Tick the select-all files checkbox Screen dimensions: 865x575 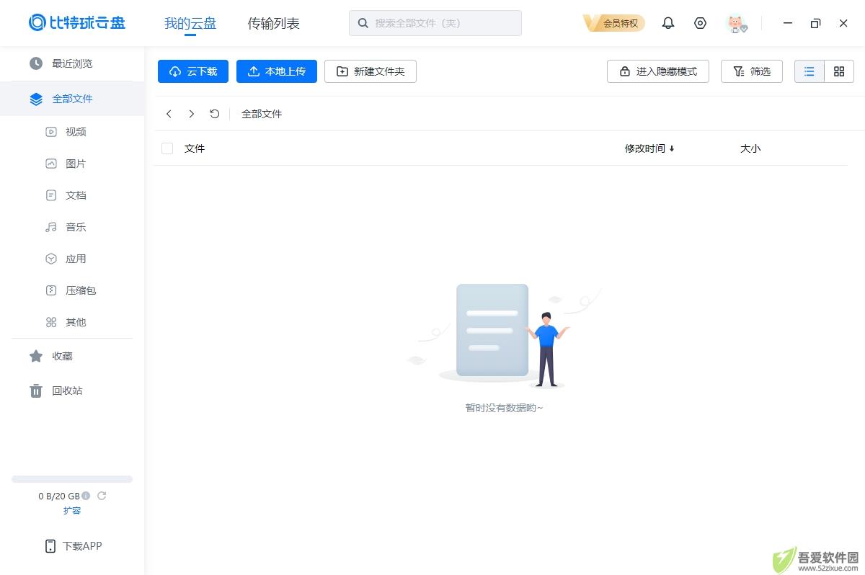pyautogui.click(x=167, y=148)
